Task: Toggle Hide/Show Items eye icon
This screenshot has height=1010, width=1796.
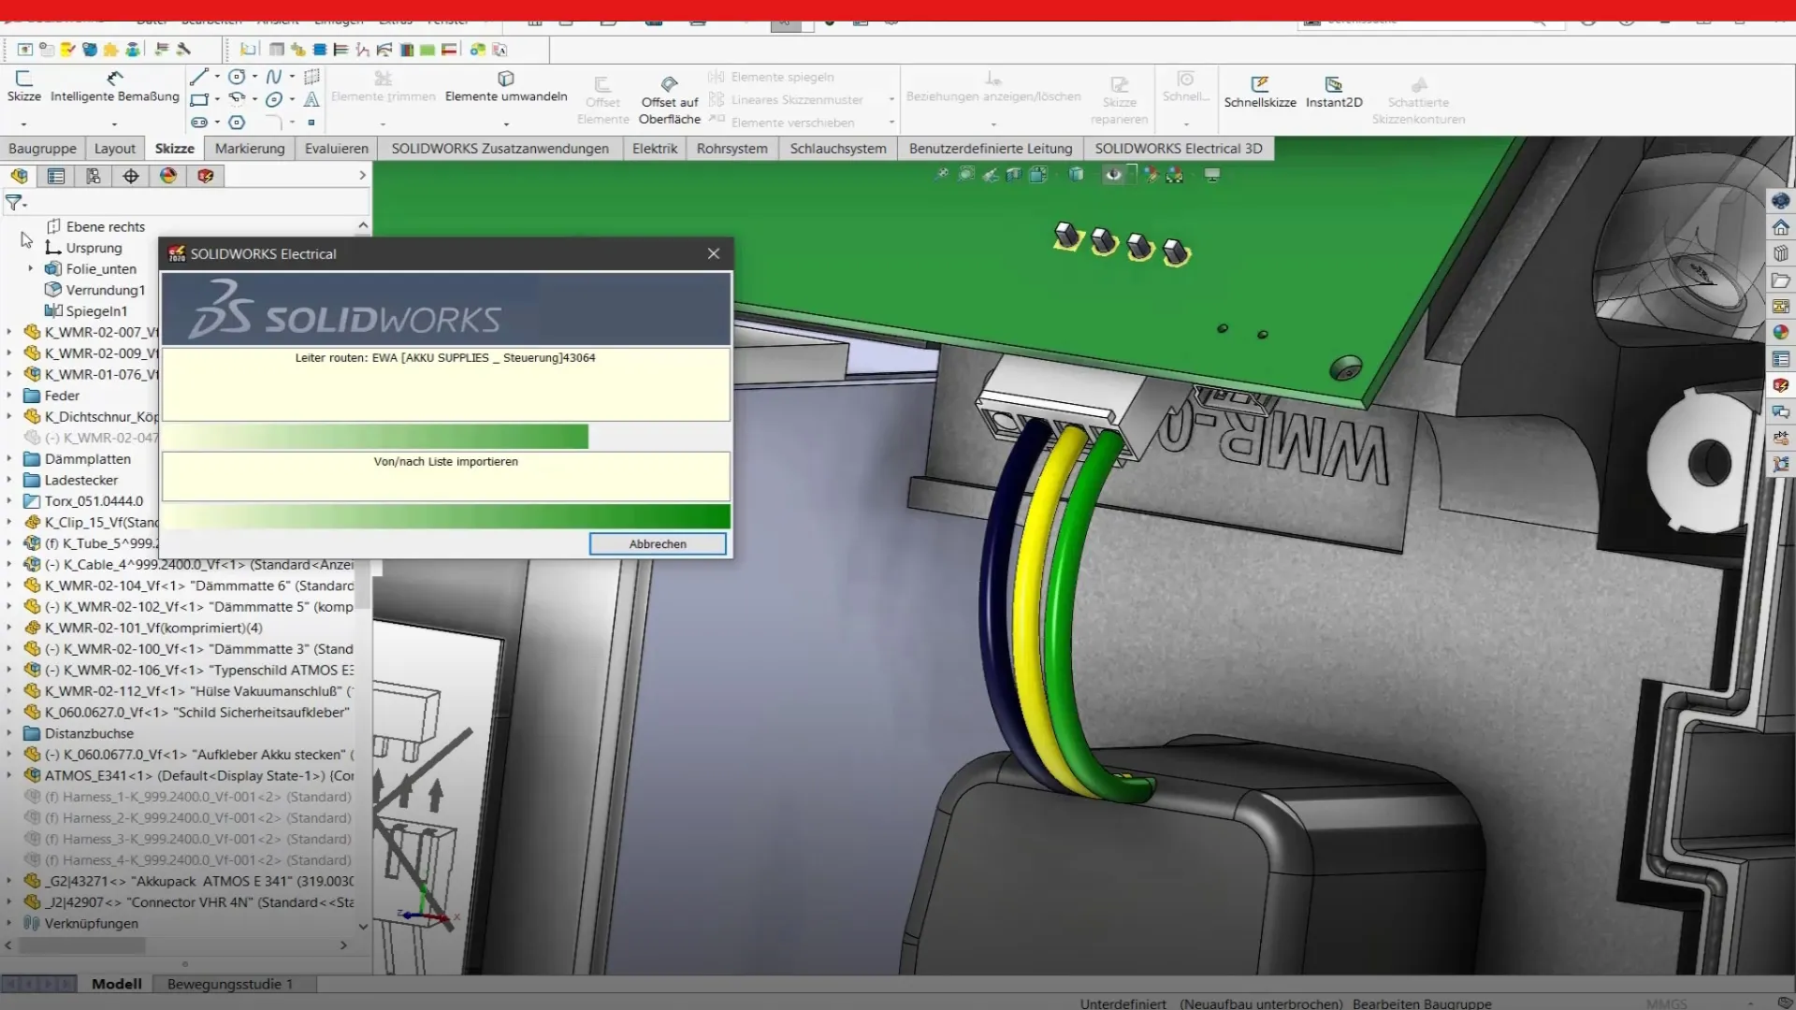Action: [x=1113, y=175]
